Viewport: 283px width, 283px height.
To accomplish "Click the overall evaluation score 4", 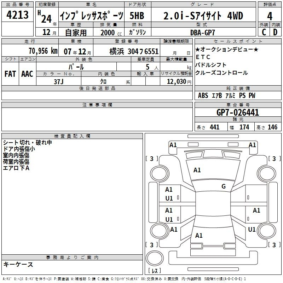I will 270,16.
